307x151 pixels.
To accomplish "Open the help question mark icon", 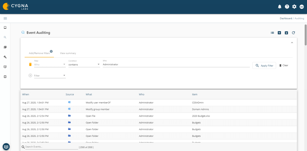I will click(x=287, y=7).
